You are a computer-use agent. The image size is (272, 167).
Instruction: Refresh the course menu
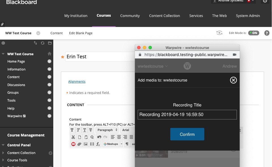point(42,43)
